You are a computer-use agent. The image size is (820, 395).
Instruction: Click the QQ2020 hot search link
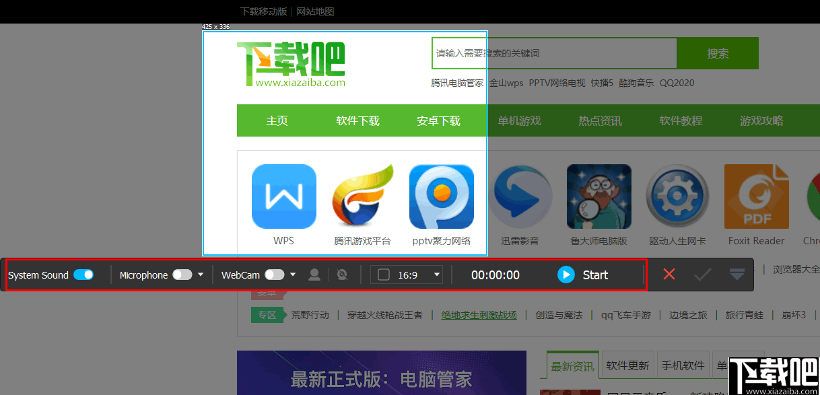(x=677, y=83)
